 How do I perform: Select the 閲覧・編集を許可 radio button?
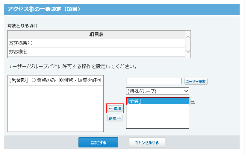tap(61, 80)
